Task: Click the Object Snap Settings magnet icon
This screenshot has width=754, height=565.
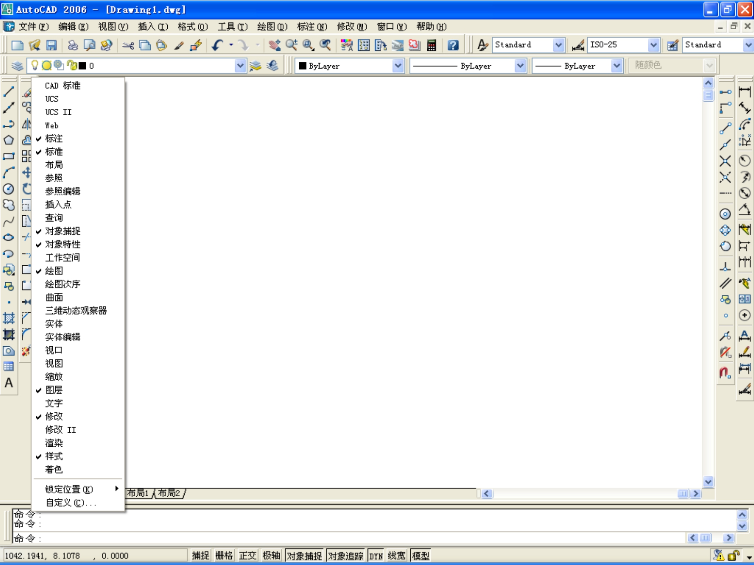Action: 725,373
